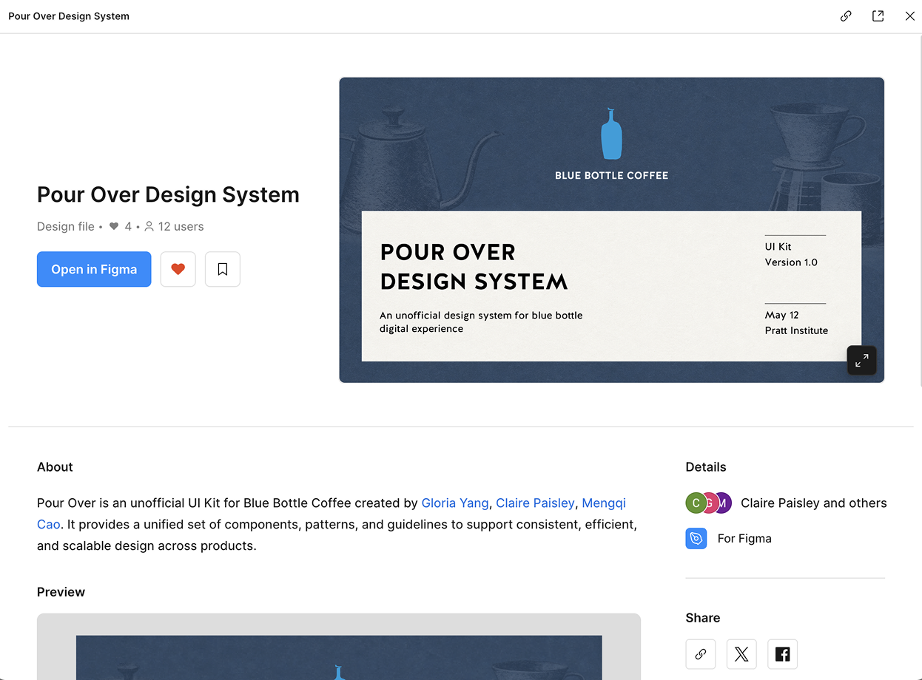
Task: Like the file with the heart button
Action: 178,269
